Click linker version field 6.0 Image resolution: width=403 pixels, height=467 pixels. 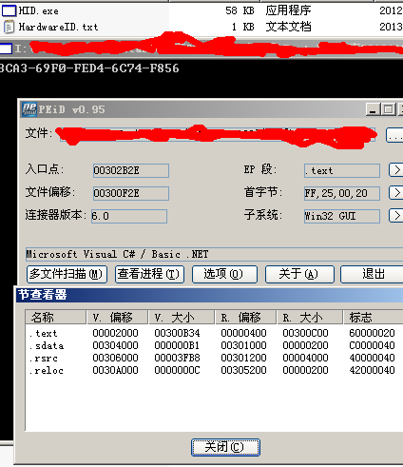(x=129, y=216)
